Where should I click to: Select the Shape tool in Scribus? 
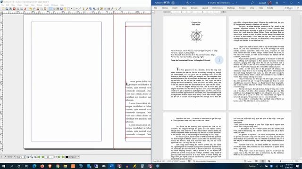[69, 8]
